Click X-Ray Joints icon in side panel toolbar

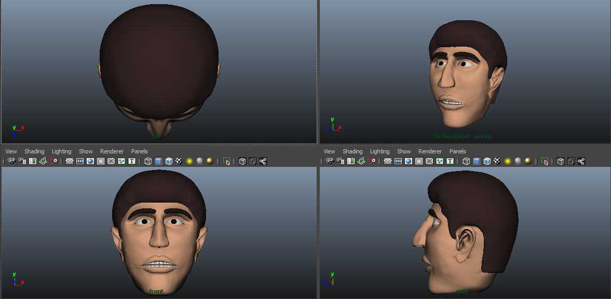(x=581, y=161)
